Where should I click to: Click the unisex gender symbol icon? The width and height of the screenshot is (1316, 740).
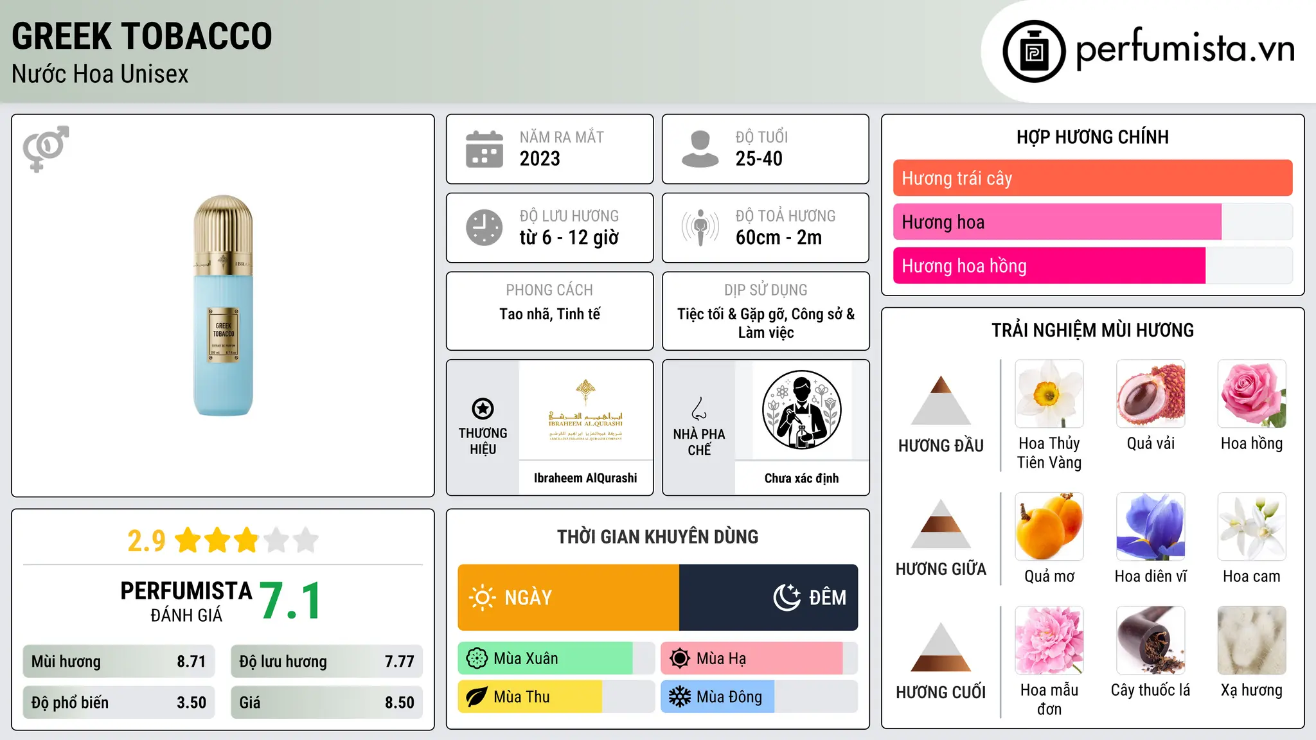click(x=46, y=148)
